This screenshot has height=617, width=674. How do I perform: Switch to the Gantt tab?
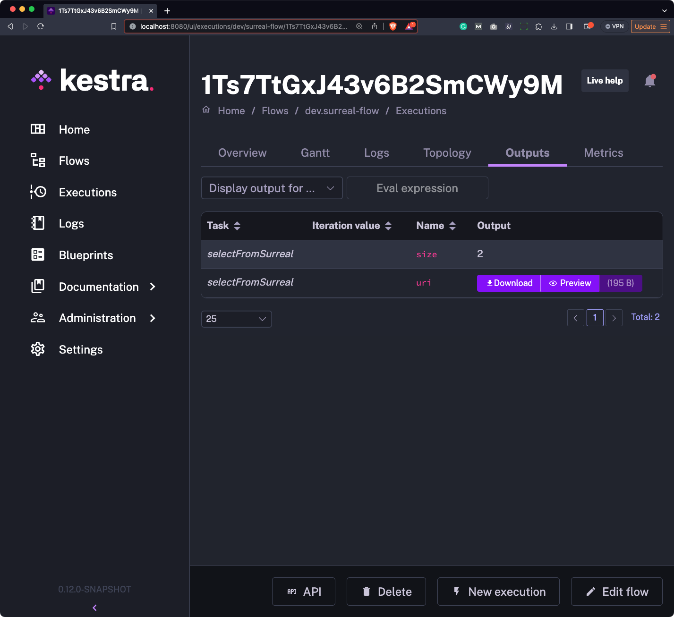tap(315, 153)
